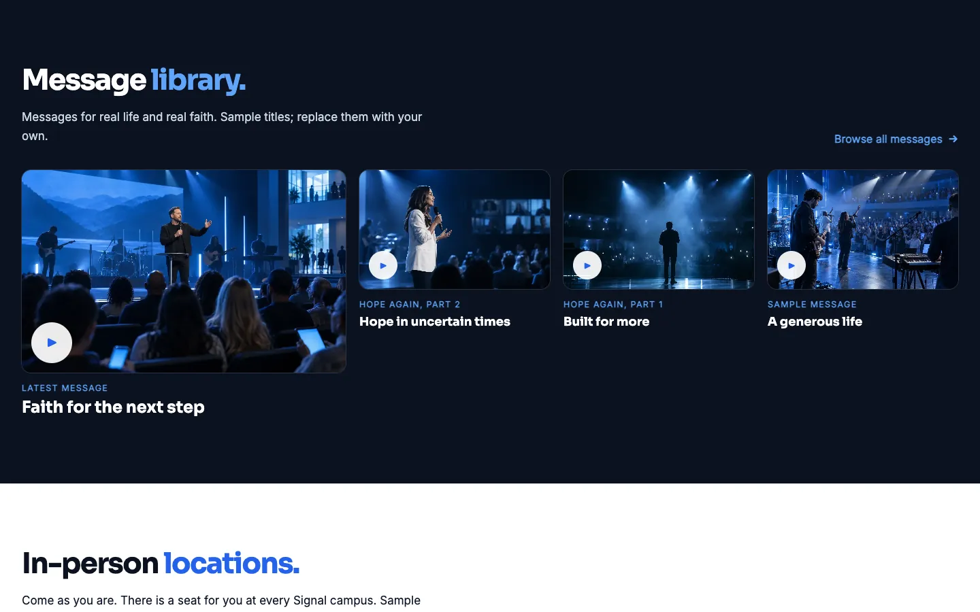The height and width of the screenshot is (612, 980).
Task: Play the Hope in uncertain times video
Action: [x=383, y=265]
